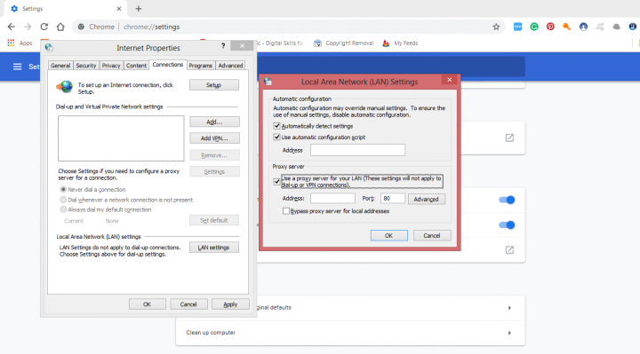This screenshot has width=640, height=354.
Task: Click the Setup button
Action: pos(214,85)
